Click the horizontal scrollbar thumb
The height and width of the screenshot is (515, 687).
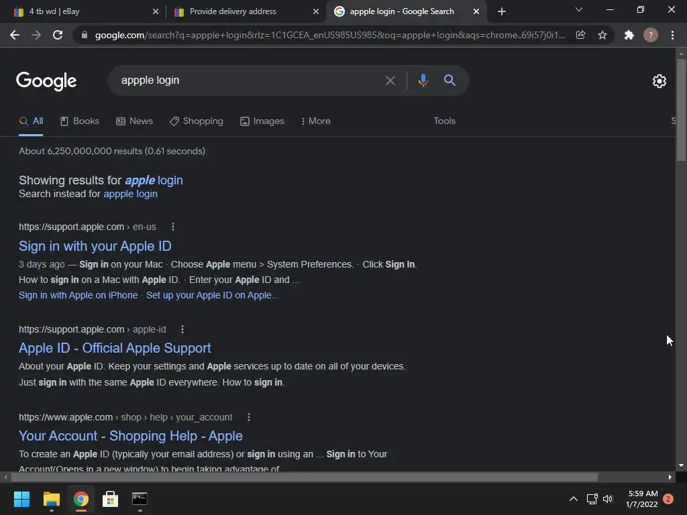(x=305, y=477)
